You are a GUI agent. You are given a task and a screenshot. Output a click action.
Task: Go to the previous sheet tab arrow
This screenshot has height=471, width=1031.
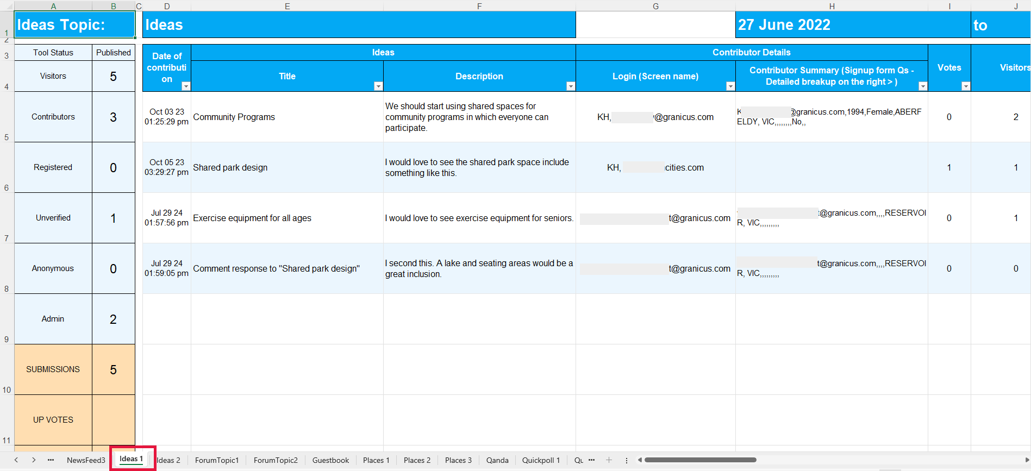[16, 460]
